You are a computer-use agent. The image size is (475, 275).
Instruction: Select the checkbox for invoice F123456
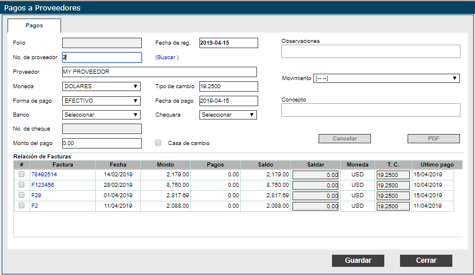[x=22, y=184]
